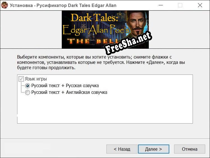Image resolution: width=210 pixels, height=158 pixels.
Task: Cancel installation with Отмена button
Action: 190,149
